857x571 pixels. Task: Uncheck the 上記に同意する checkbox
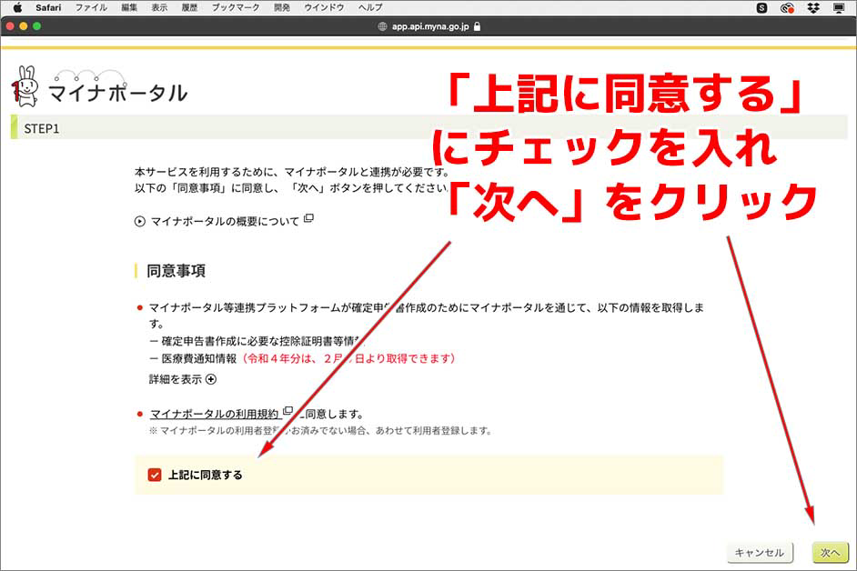pos(155,475)
